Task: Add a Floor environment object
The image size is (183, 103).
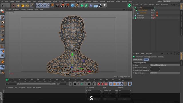Action: point(96,6)
